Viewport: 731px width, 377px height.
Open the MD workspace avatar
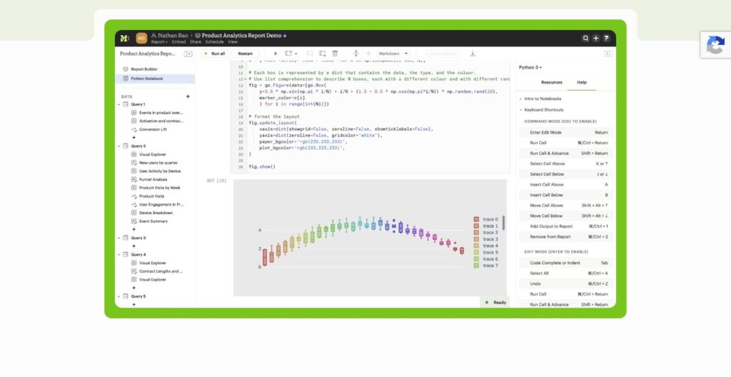pos(141,39)
